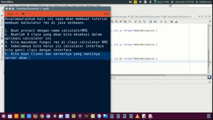
Task: Click the Save button in gedit
Action: [106, 14]
